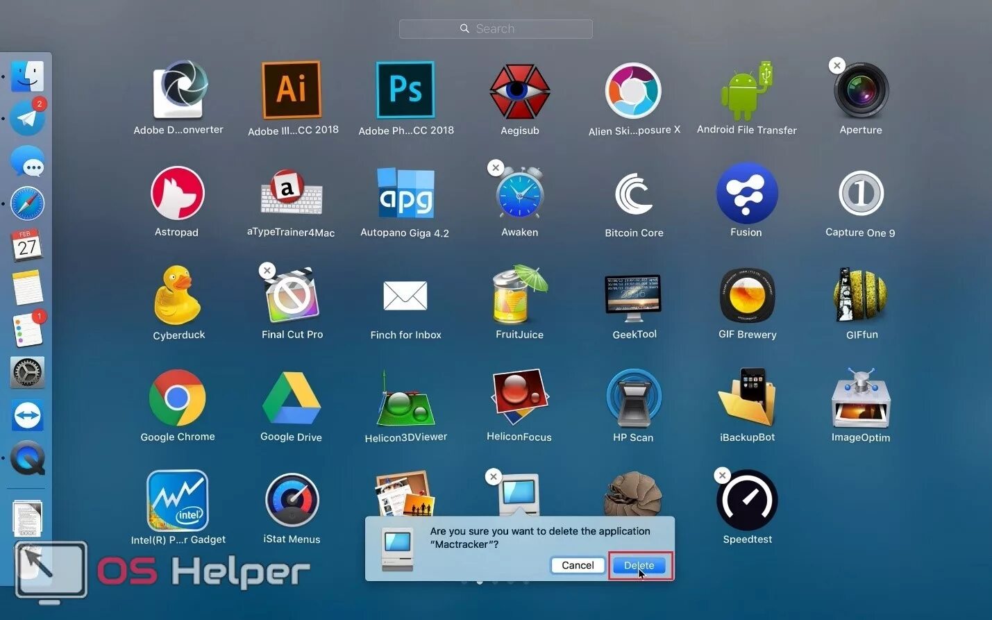Open Calendar from the Dock

click(x=27, y=245)
